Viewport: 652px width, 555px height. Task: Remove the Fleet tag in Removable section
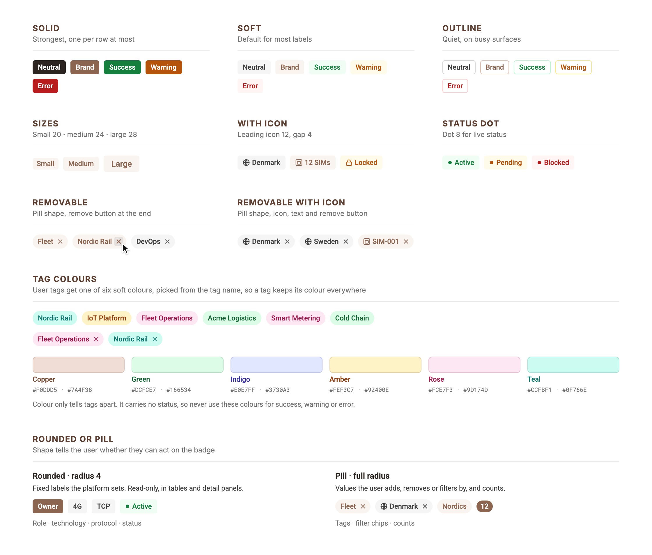pos(60,241)
